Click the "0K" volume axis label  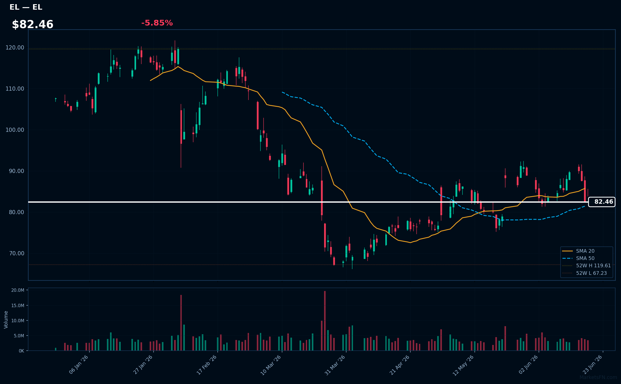pyautogui.click(x=21, y=351)
